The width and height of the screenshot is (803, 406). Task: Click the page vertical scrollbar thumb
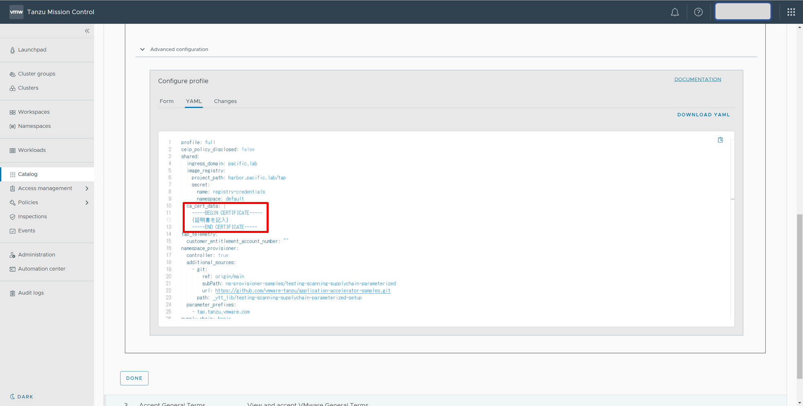799,296
